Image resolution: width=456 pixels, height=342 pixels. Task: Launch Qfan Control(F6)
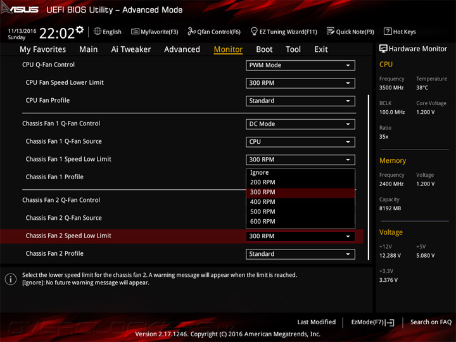coord(214,32)
